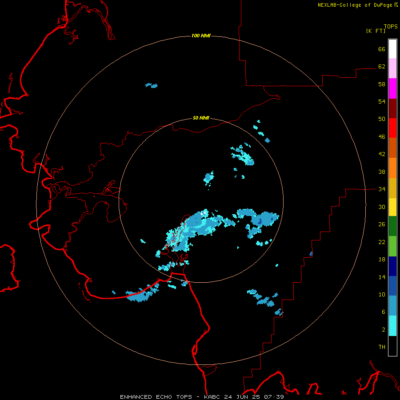The image size is (400, 400).
Task: Click the TH threshold label
Action: tap(382, 347)
